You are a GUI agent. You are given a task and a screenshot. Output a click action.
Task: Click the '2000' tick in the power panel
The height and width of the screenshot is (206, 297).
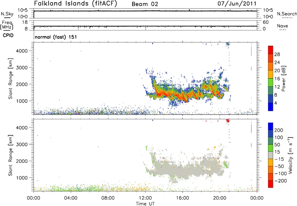22,84
